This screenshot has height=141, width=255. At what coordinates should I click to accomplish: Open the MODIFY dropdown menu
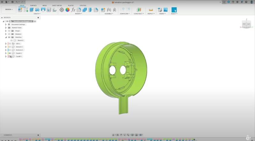(78, 14)
